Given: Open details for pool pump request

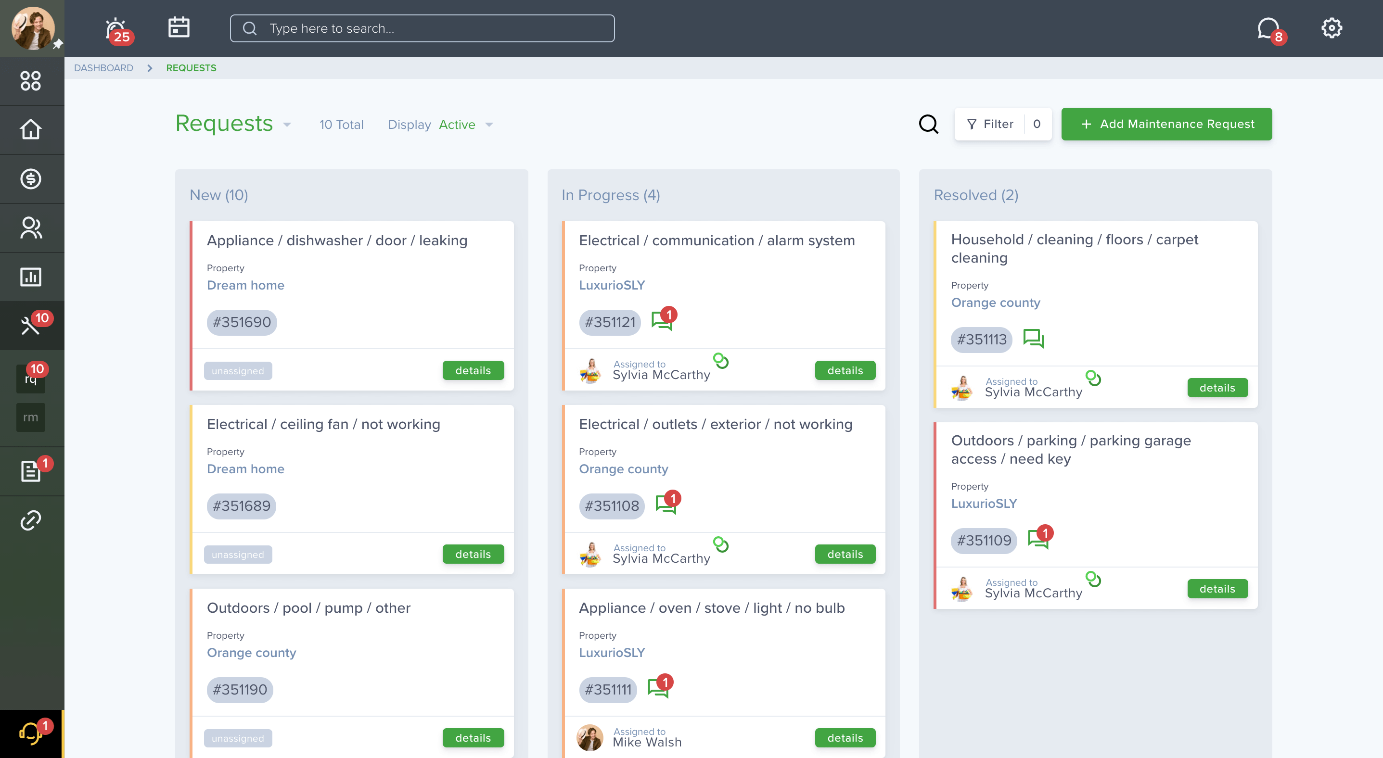Looking at the screenshot, I should pyautogui.click(x=473, y=738).
